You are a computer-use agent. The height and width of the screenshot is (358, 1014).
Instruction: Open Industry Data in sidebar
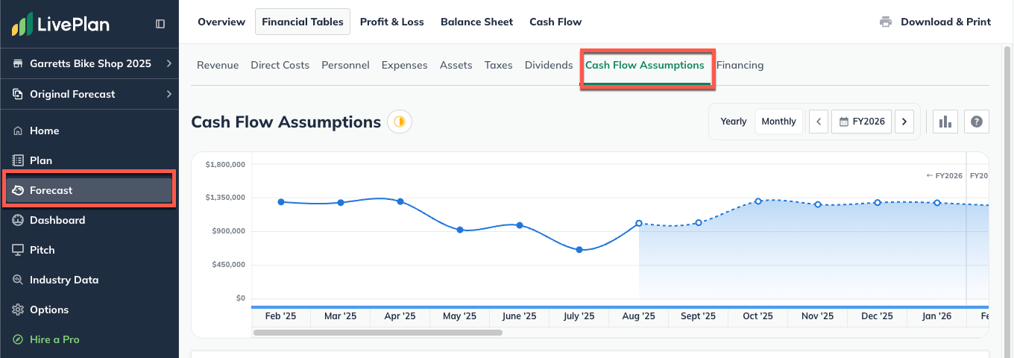click(x=63, y=280)
